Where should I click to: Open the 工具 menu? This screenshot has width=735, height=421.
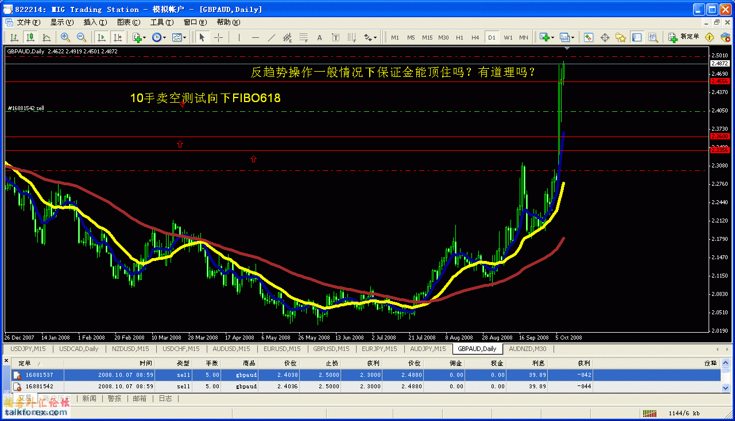(x=161, y=22)
